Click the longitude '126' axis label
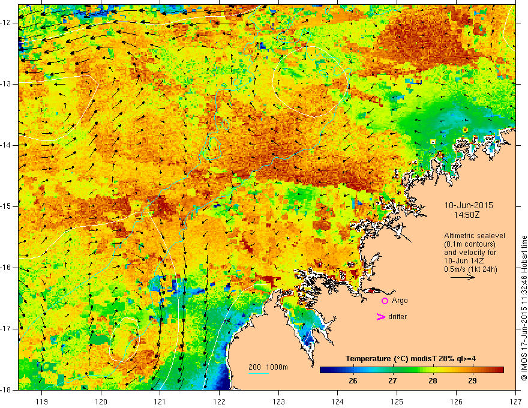 pyautogui.click(x=456, y=401)
